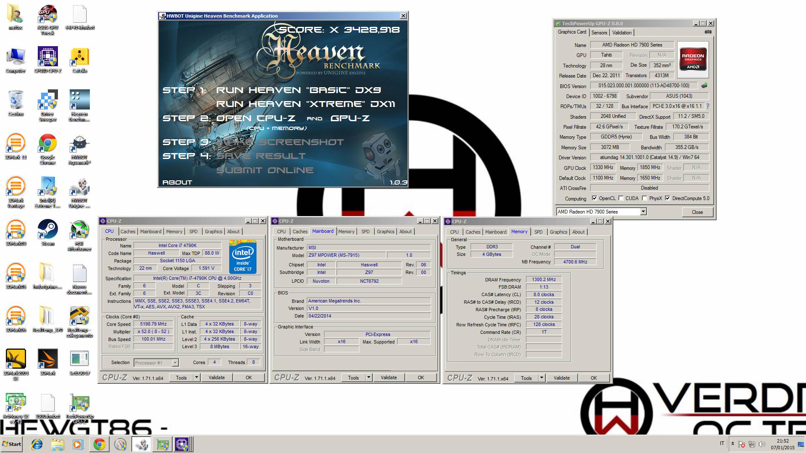Open Heaven Benchmark desktop shortcut
The image size is (806, 453).
pos(79,106)
